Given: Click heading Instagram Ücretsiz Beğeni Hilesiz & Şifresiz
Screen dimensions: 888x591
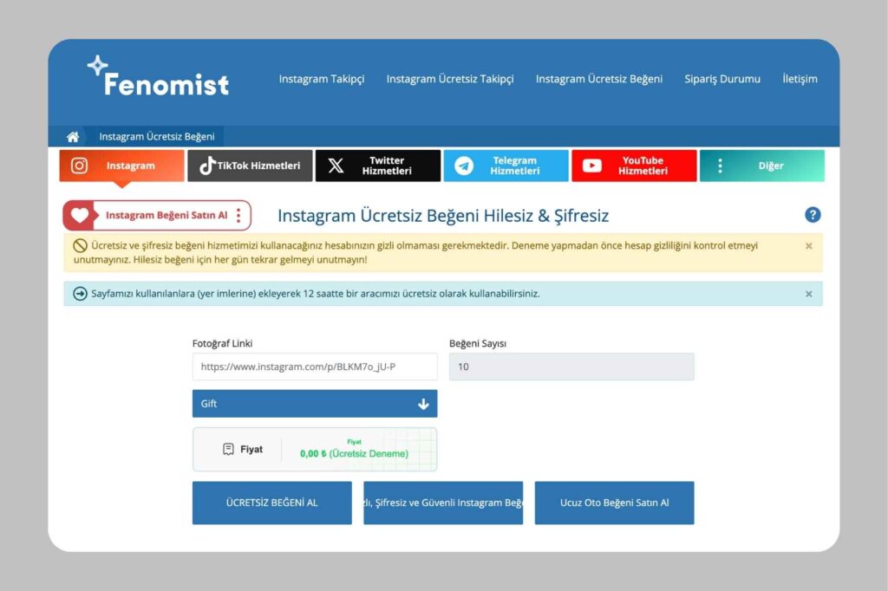Looking at the screenshot, I should 443,216.
